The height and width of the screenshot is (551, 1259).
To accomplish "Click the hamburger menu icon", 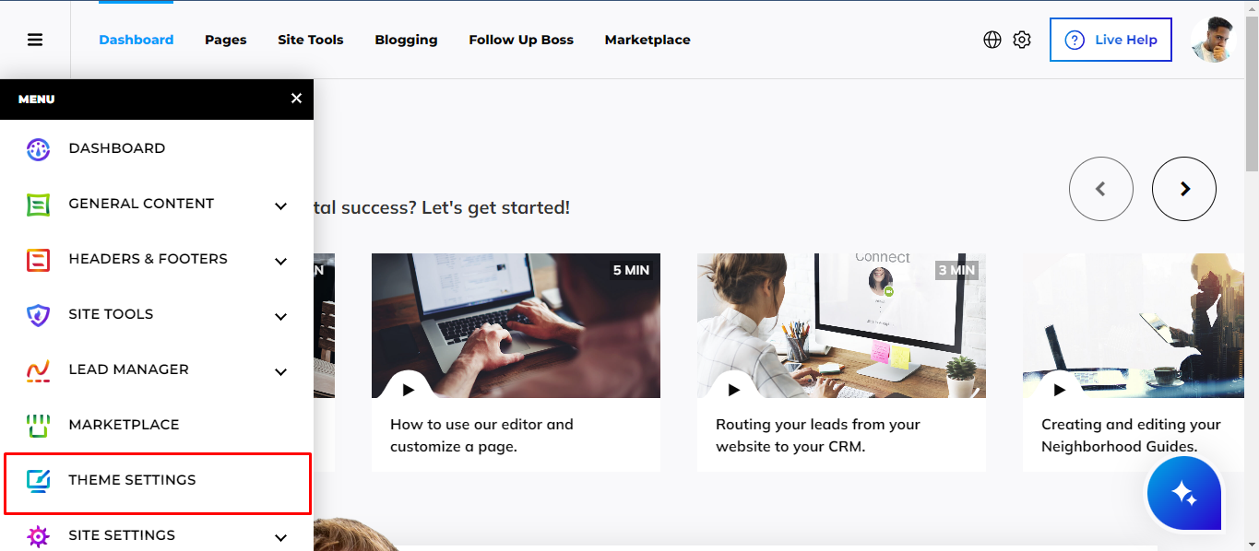I will coord(35,40).
